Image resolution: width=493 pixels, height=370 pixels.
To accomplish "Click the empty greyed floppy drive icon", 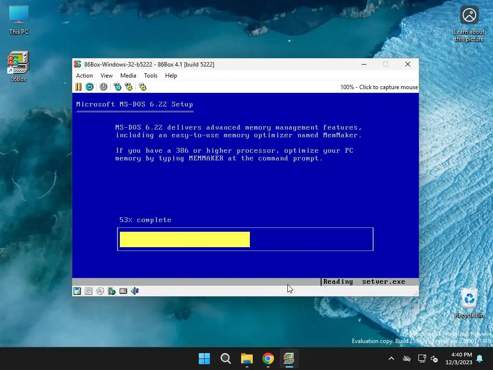I will pos(89,291).
